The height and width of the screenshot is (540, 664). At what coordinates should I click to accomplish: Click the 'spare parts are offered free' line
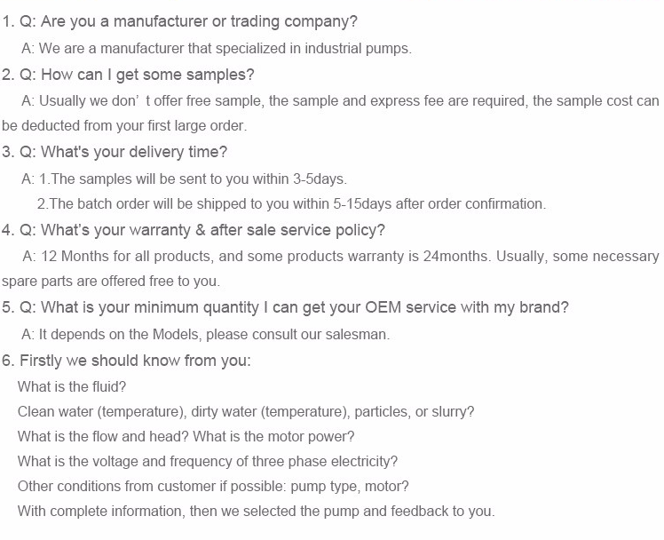point(111,282)
